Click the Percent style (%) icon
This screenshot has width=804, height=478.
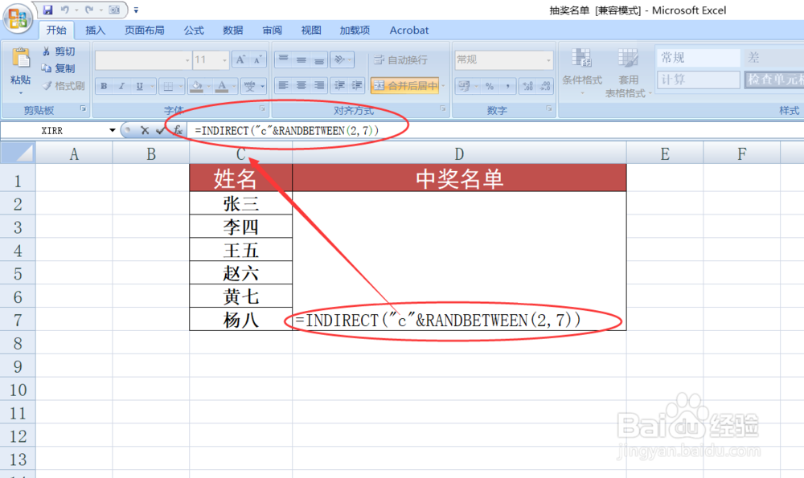pos(490,85)
